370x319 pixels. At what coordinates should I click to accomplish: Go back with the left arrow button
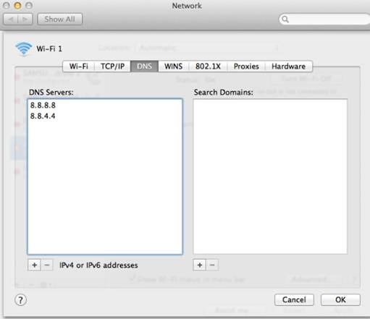pos(11,20)
